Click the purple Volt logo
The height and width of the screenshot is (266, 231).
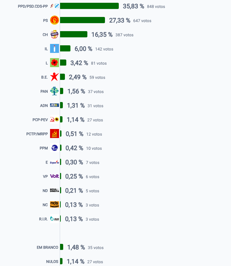coord(55,176)
